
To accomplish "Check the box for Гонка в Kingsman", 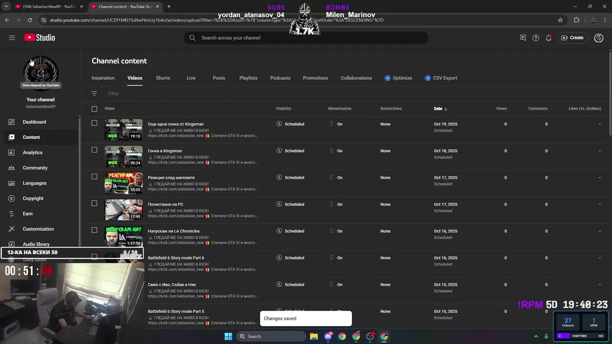I will tap(94, 150).
